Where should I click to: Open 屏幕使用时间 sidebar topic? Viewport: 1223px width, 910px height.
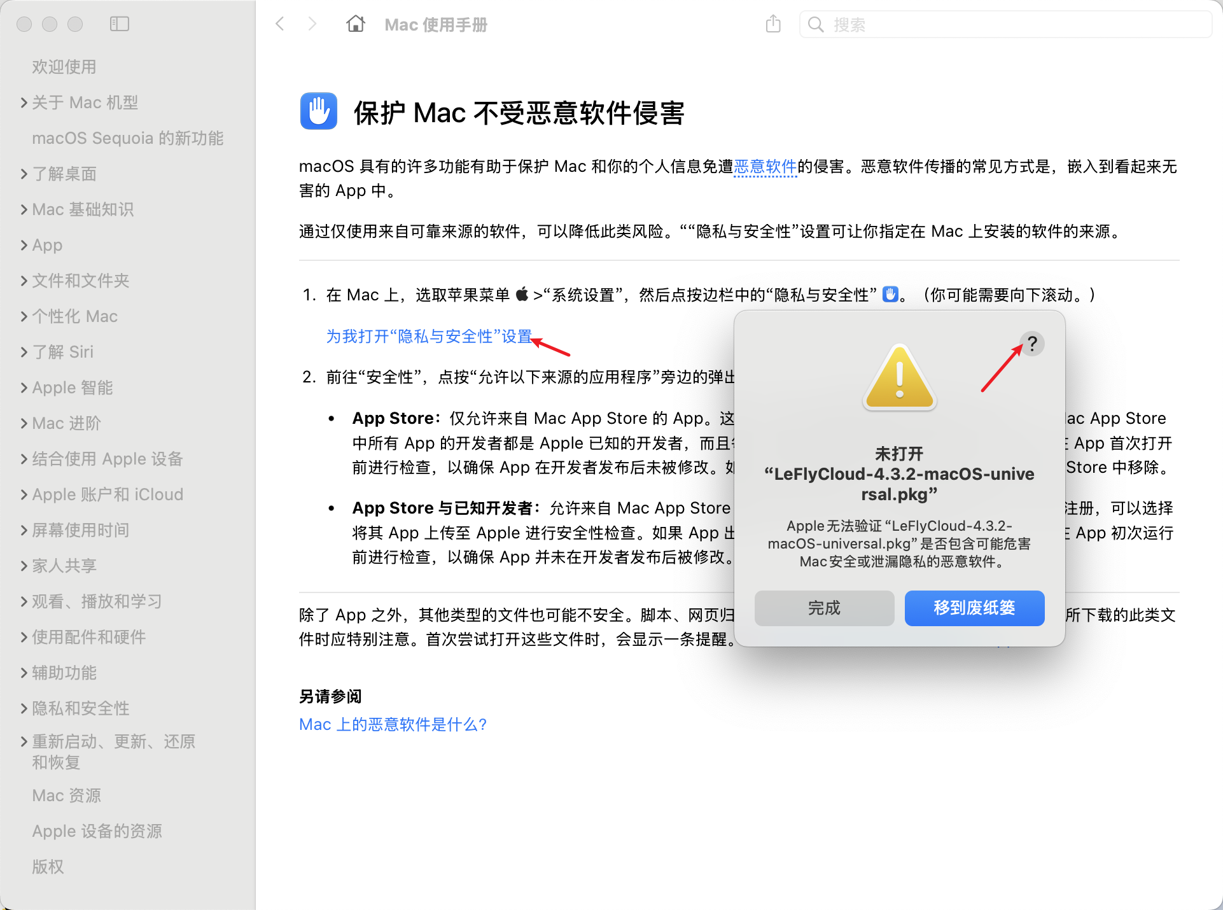[81, 530]
